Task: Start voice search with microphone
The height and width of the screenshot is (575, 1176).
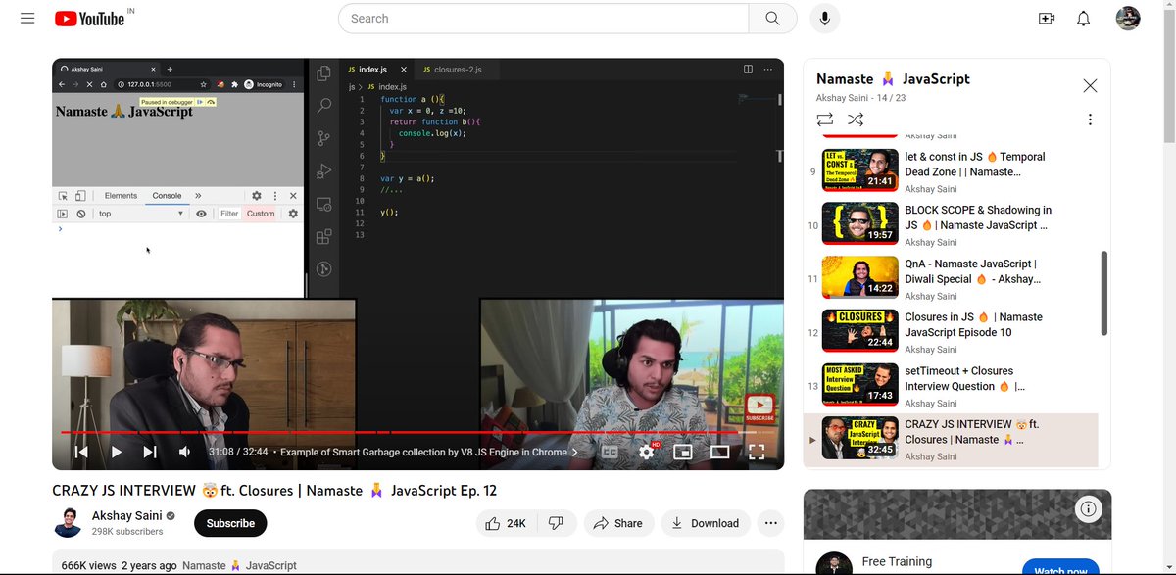Action: (825, 19)
